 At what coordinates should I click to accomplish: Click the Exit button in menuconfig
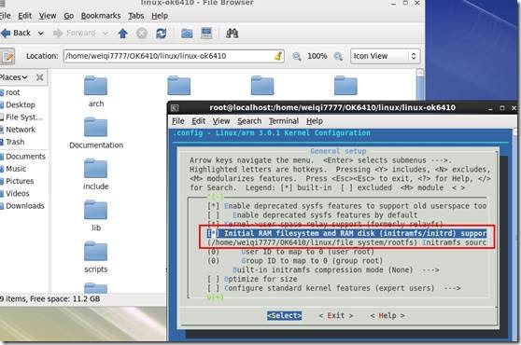(336, 315)
